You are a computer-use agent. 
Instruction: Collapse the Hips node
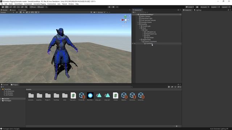(x=141, y=30)
